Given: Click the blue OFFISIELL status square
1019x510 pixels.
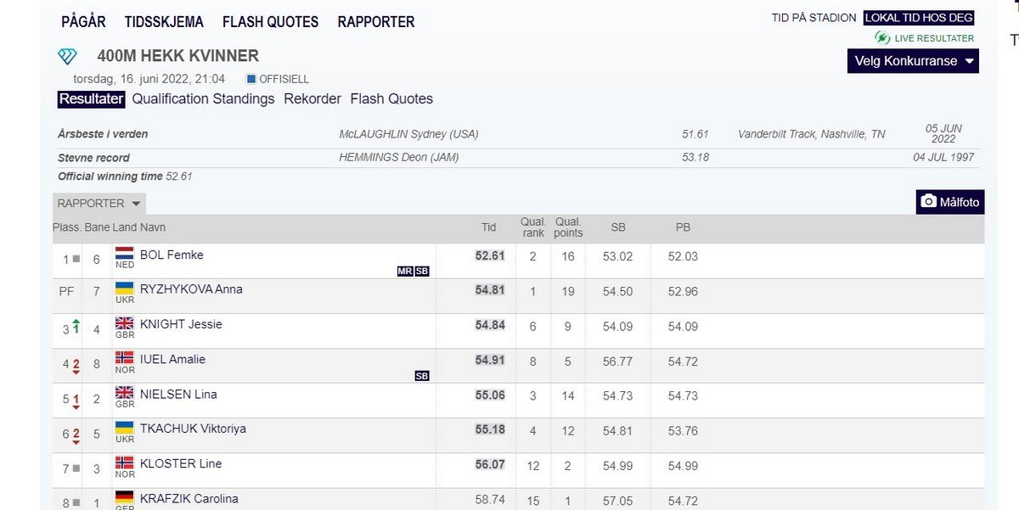Looking at the screenshot, I should click(251, 79).
